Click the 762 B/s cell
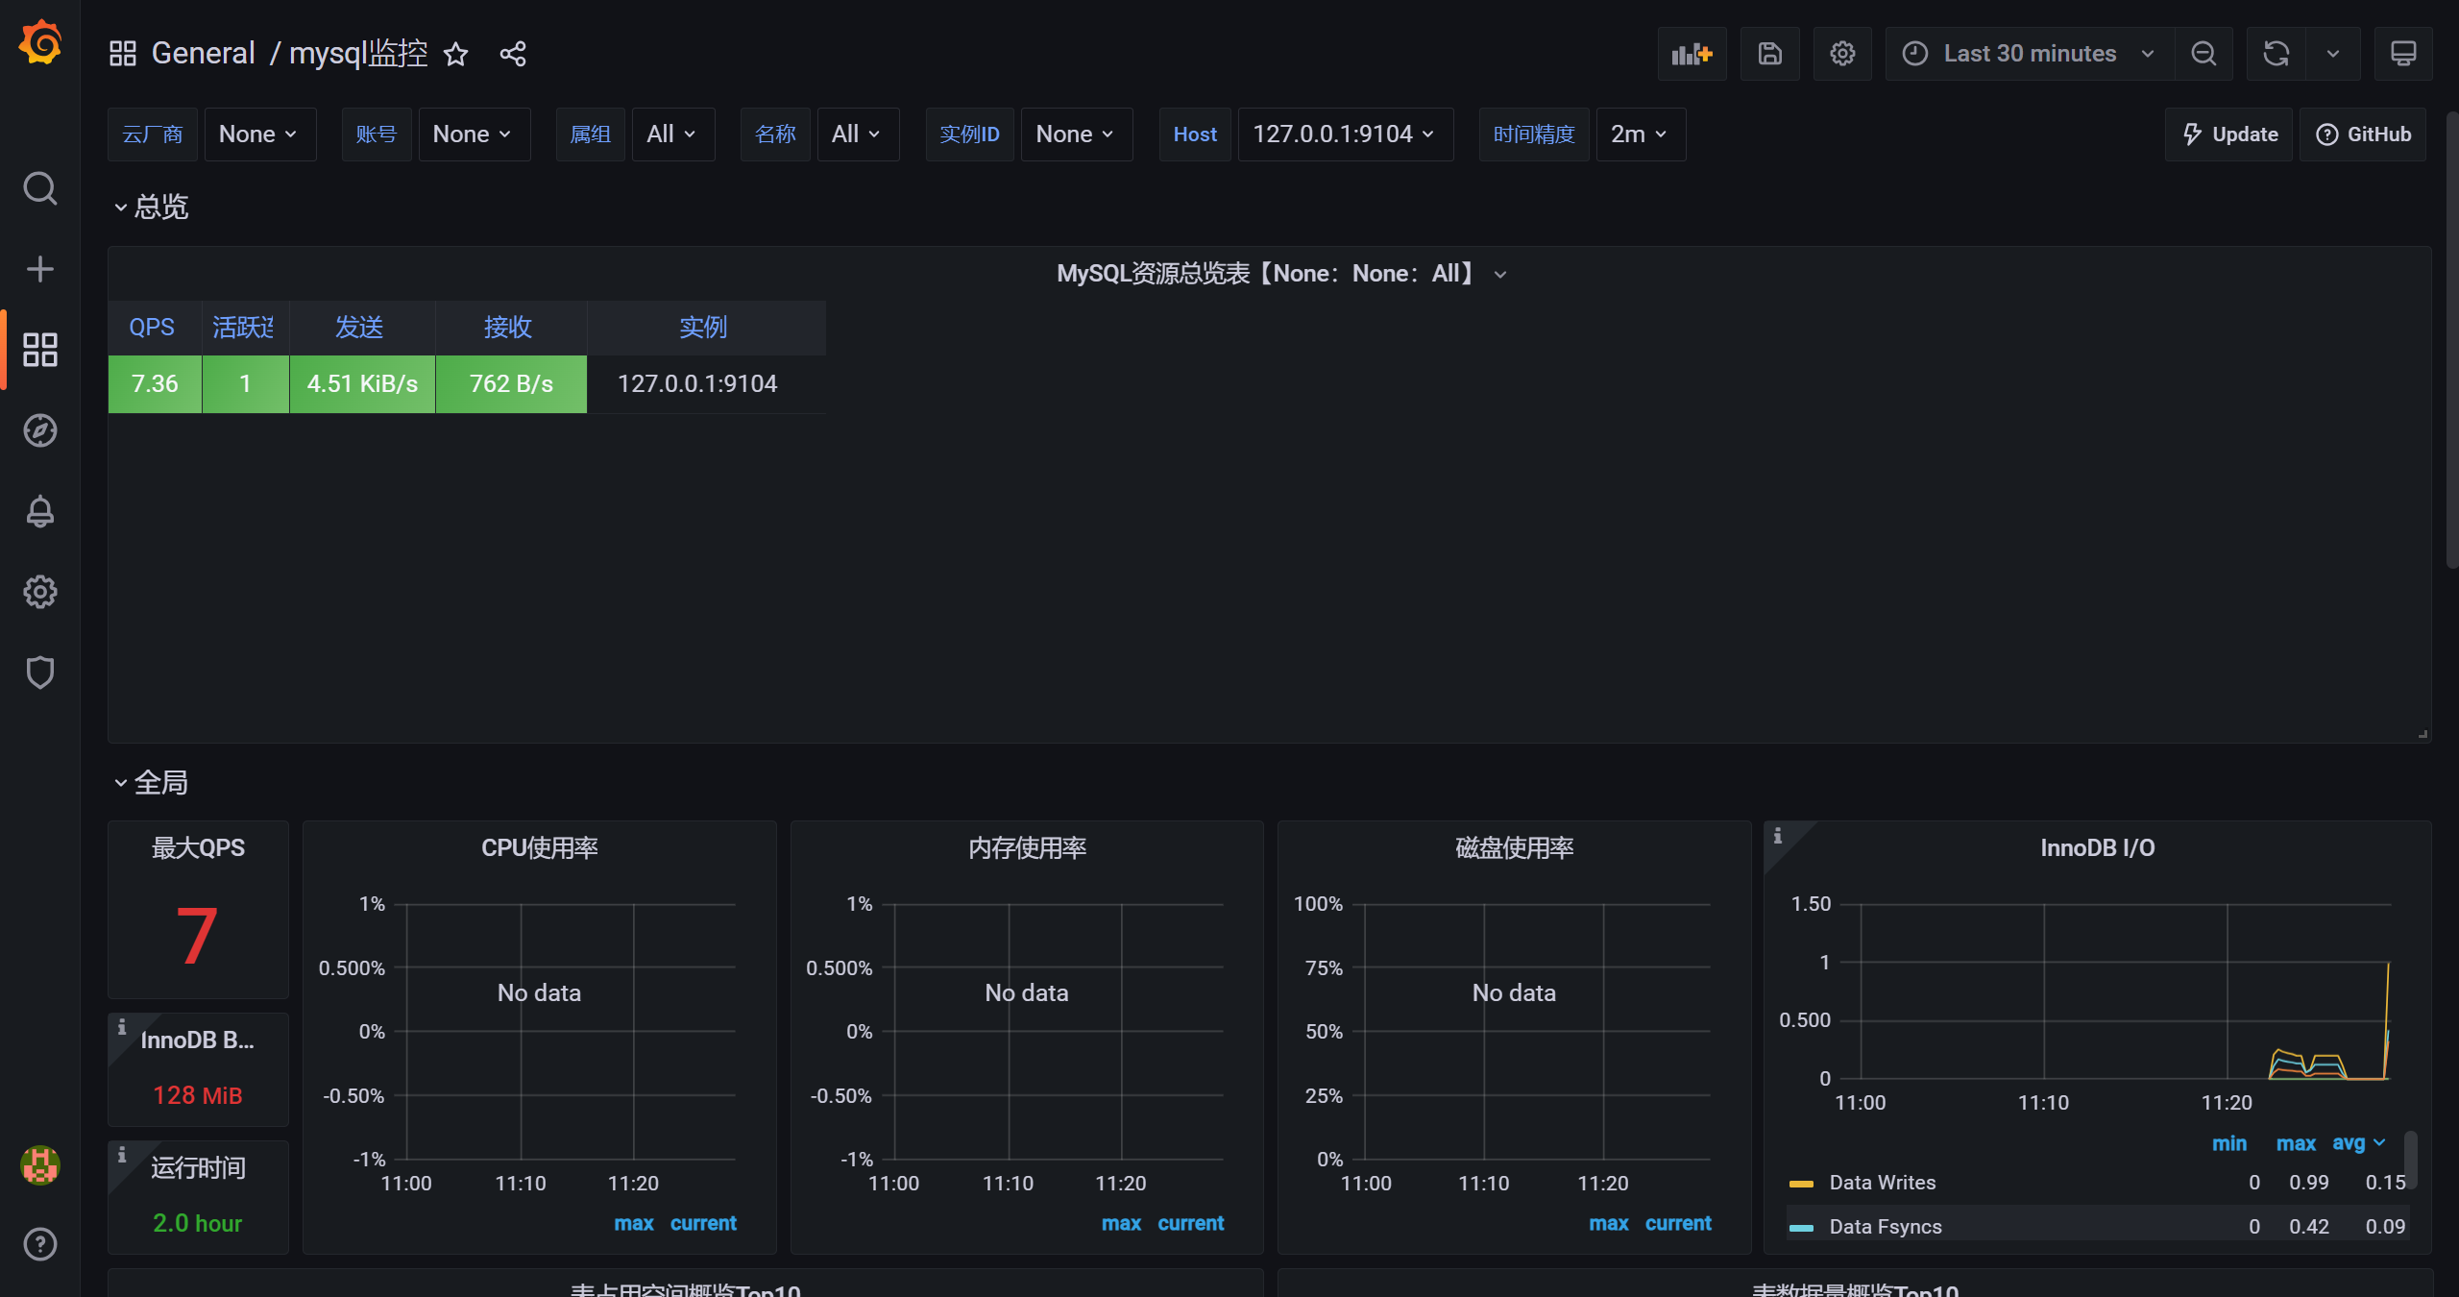The width and height of the screenshot is (2459, 1297). point(511,384)
